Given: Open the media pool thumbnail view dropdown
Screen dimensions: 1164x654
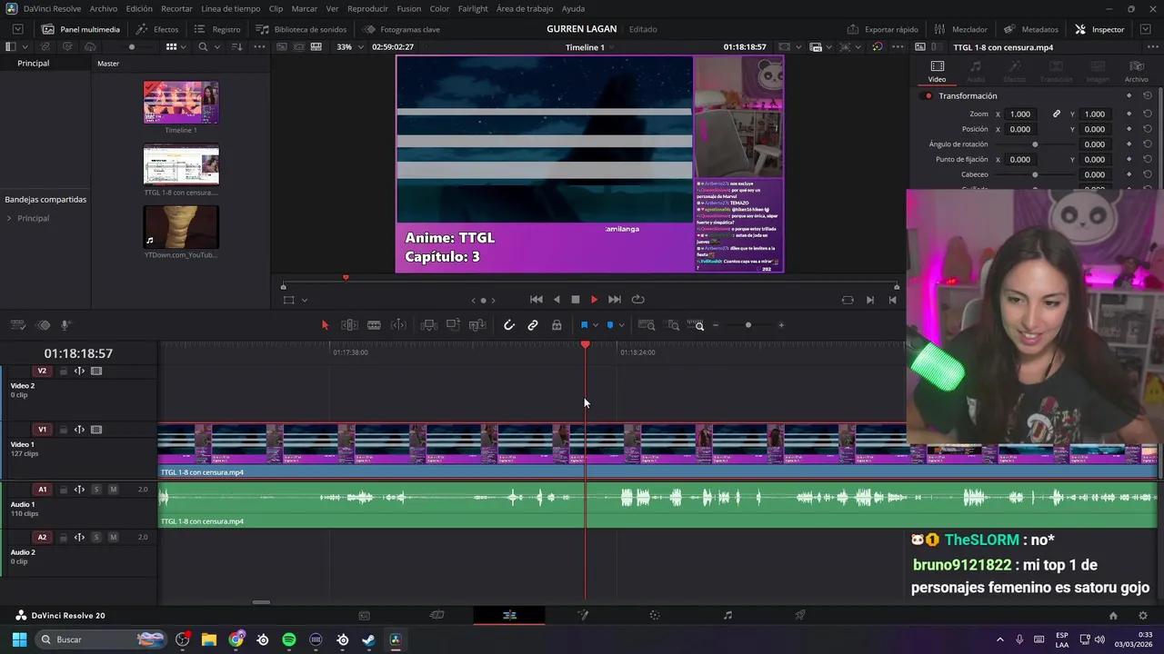Looking at the screenshot, I should (183, 47).
